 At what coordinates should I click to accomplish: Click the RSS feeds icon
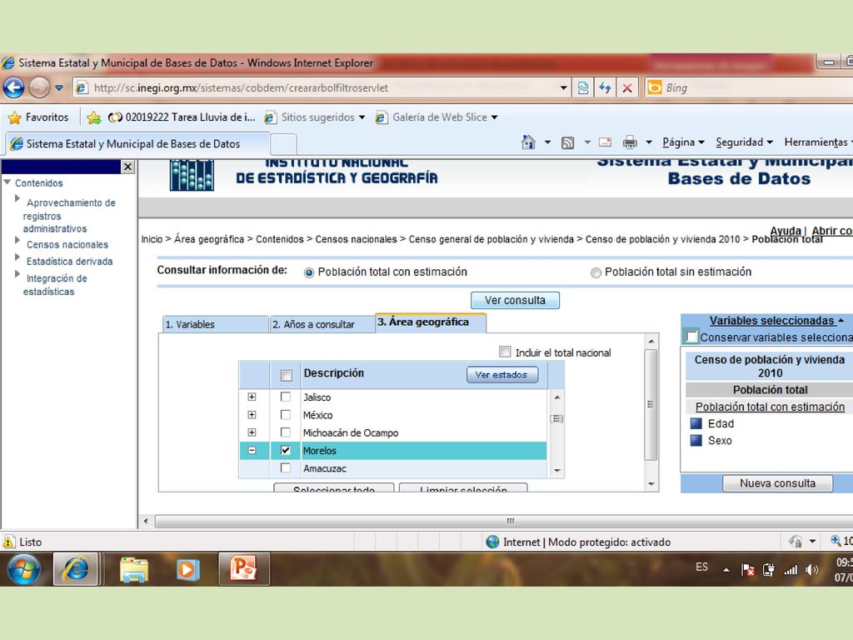[x=567, y=142]
